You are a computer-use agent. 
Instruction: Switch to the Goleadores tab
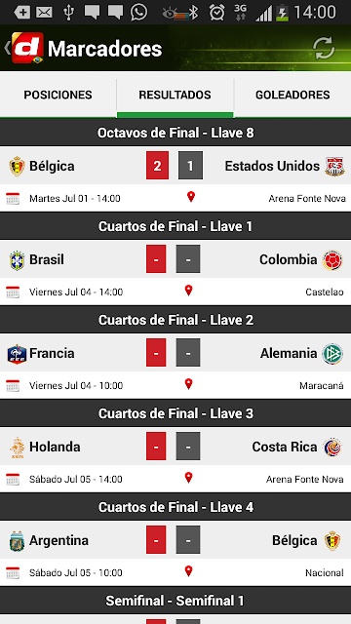(x=292, y=95)
